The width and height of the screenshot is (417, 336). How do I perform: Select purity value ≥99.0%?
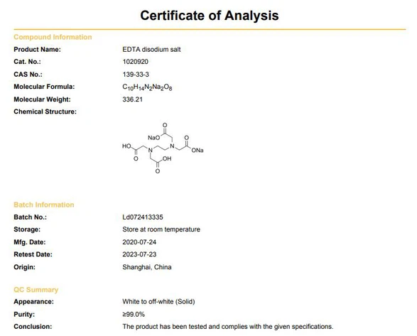pos(134,314)
